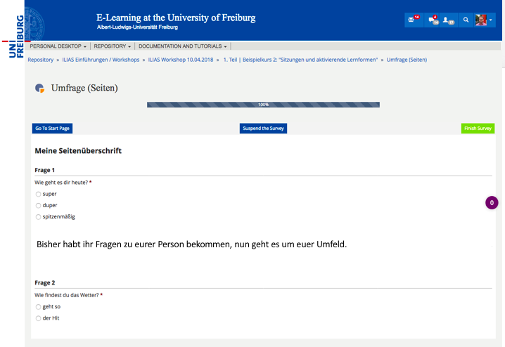
Task: Open the mail inbox icon
Action: click(x=412, y=20)
